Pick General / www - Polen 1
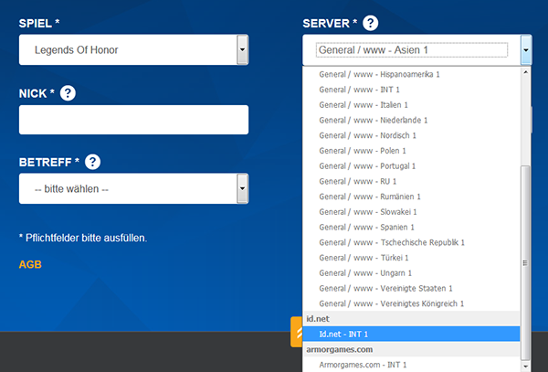This screenshot has height=372, width=548. pos(412,151)
